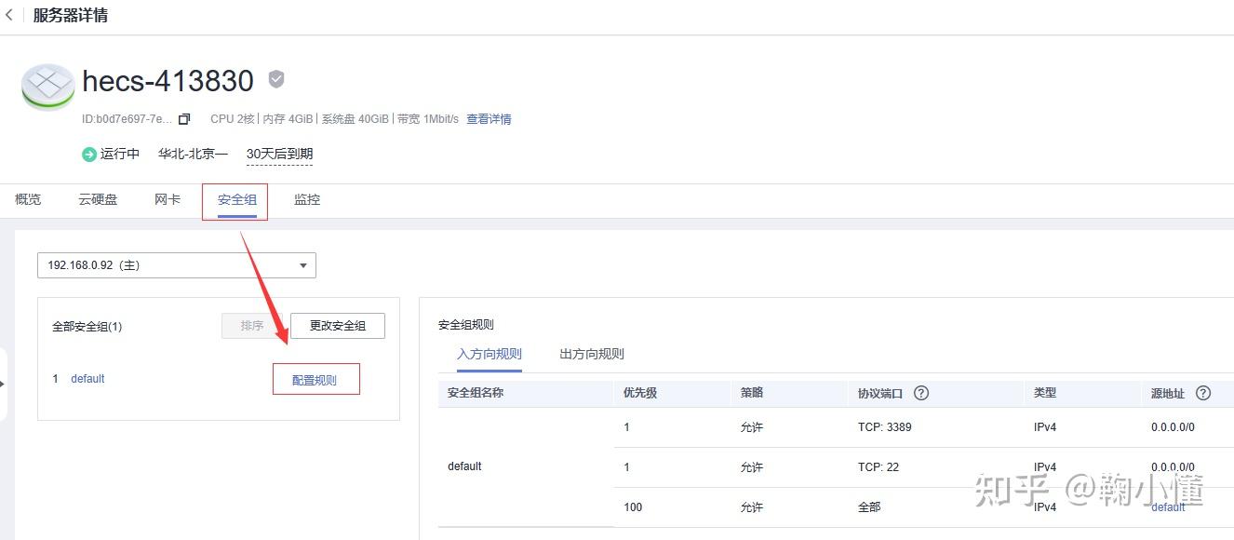
Task: Switch to the 概览 tab
Action: click(x=28, y=199)
